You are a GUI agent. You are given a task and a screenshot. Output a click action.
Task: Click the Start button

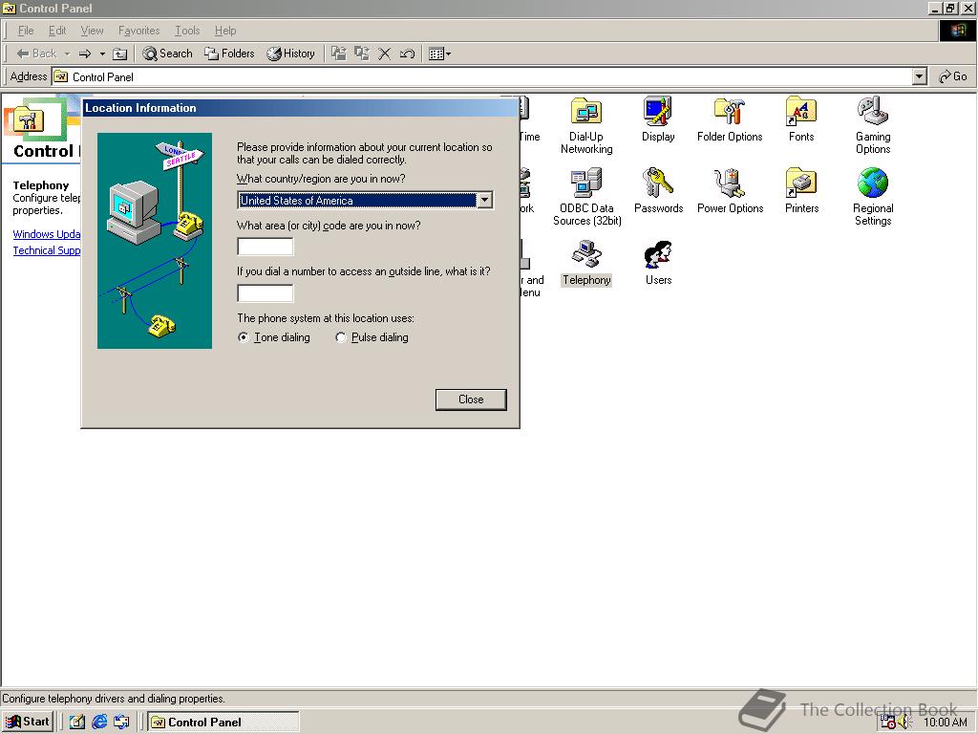click(x=28, y=722)
